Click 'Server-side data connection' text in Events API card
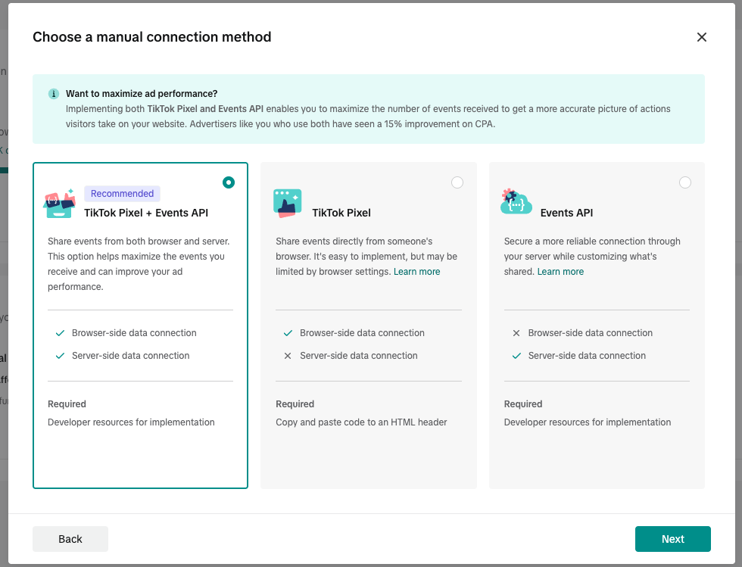 click(x=587, y=356)
